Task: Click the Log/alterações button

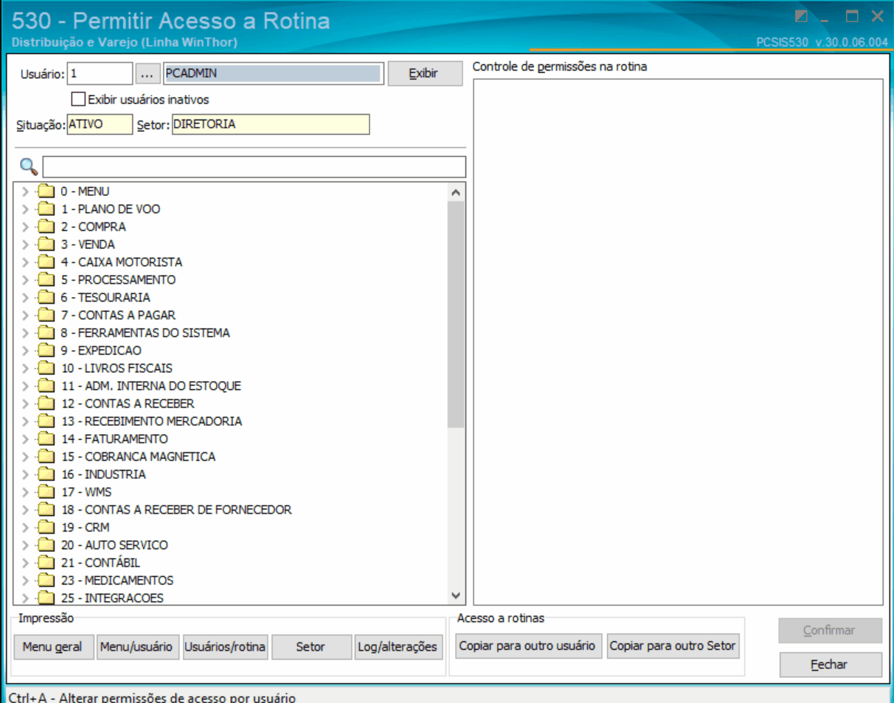Action: point(398,646)
